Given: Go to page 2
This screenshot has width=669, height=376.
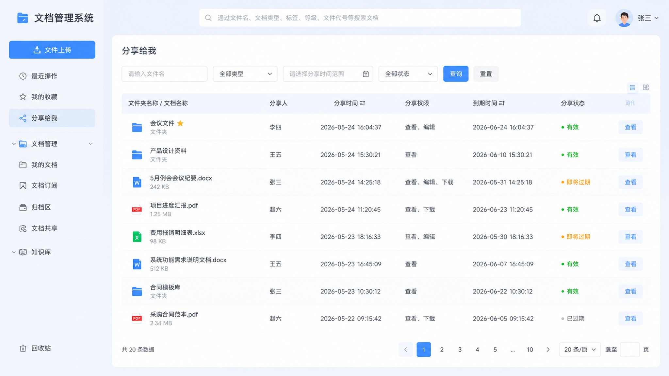Looking at the screenshot, I should 442,350.
